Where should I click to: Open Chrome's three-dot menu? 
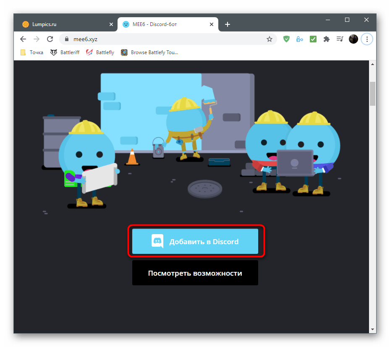pos(367,39)
